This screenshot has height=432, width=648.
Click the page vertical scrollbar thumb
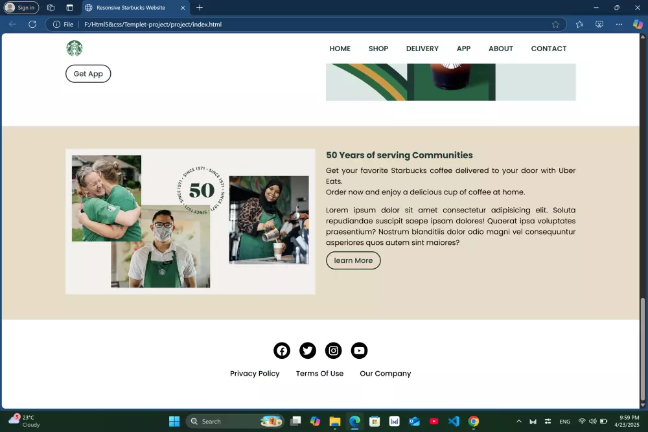pos(643,349)
